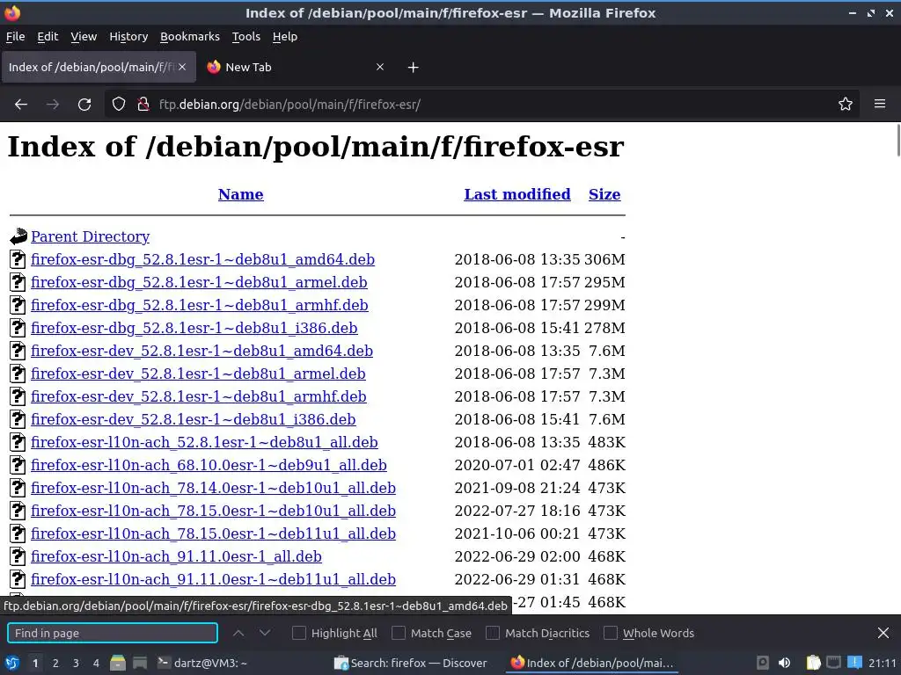
Task: Open the volume control in system tray
Action: (x=784, y=663)
